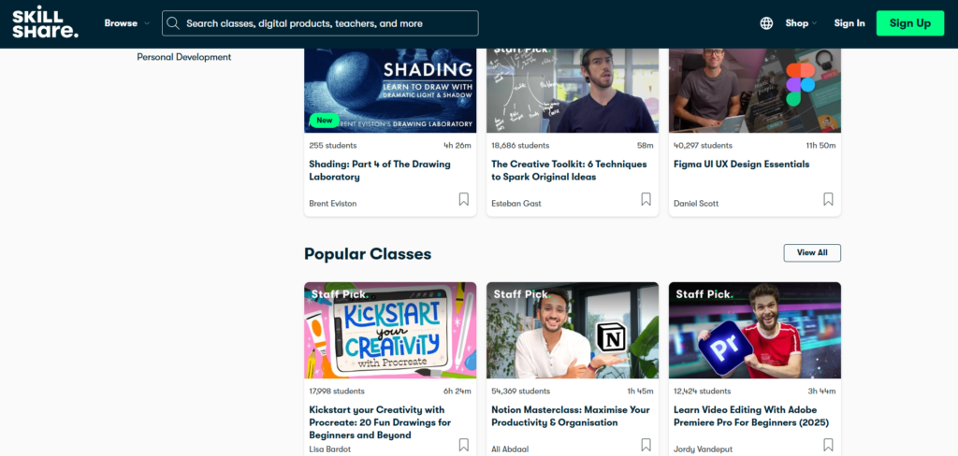View teacher Lisa Bardot's profile

330,449
